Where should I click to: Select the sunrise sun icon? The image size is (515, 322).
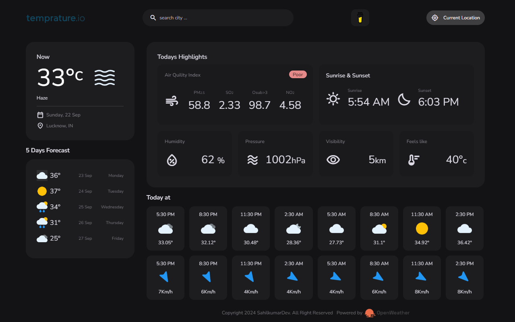tap(333, 99)
